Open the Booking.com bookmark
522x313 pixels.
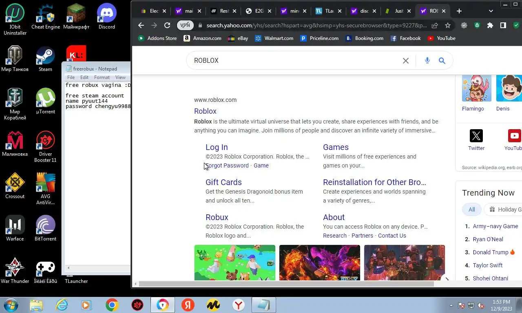[364, 38]
